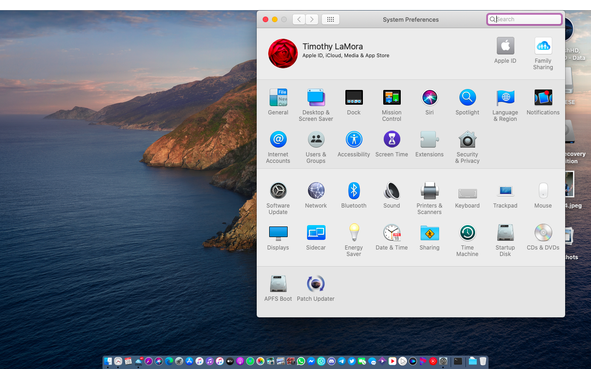This screenshot has width=591, height=369.
Task: Open Language & Region preferences
Action: point(505,105)
